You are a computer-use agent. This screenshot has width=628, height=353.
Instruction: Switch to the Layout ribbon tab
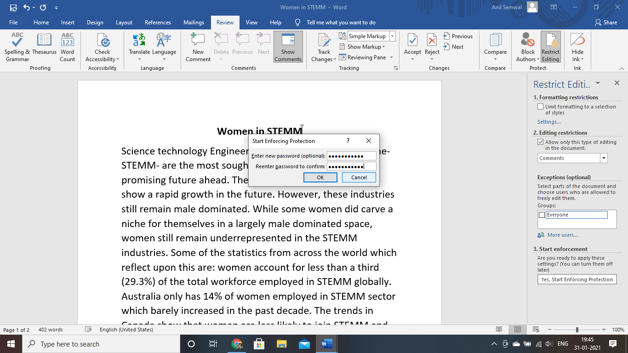(x=124, y=23)
